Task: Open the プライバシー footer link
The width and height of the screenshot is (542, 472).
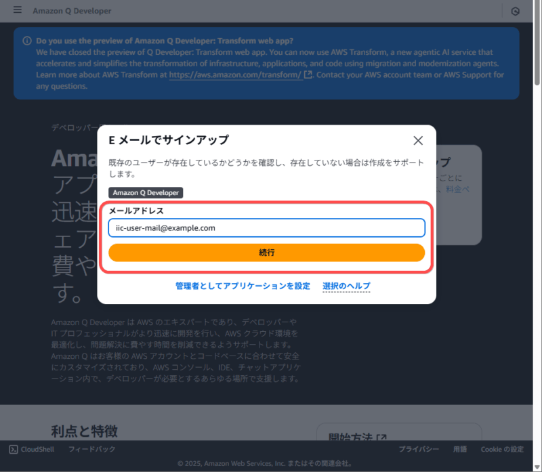Action: click(419, 449)
